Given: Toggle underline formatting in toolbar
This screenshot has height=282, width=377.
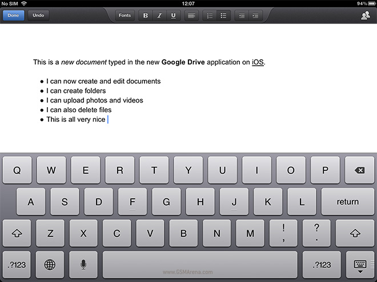Looking at the screenshot, I should (173, 15).
